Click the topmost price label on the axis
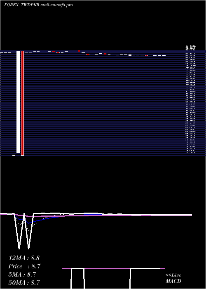This screenshot has height=289, width=206. 190,46
